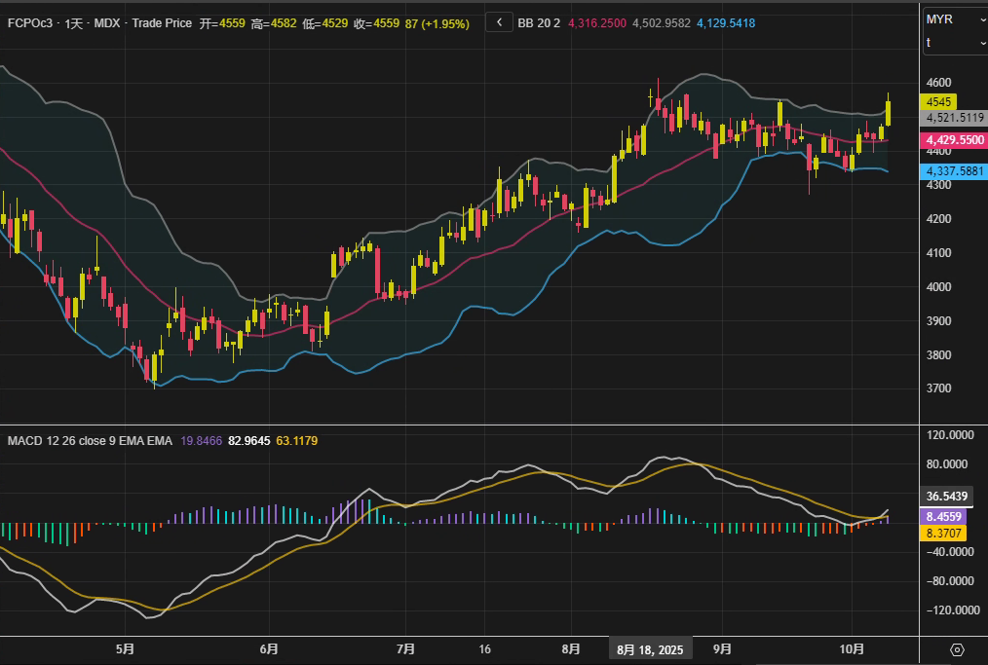
Task: Open the MYR currency dropdown
Action: pos(954,19)
